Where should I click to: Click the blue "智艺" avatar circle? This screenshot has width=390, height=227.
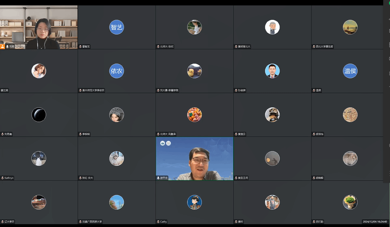coord(117,27)
